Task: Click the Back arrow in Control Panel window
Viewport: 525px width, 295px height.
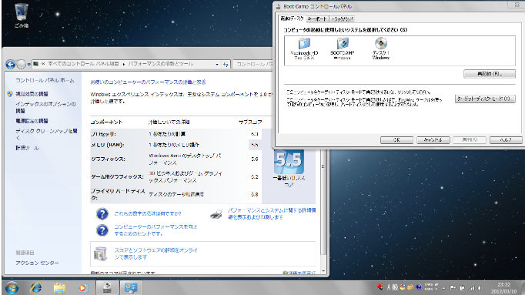Action: (x=11, y=64)
